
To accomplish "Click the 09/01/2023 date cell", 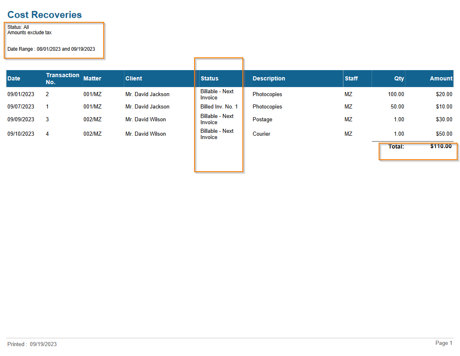I will coord(21,94).
